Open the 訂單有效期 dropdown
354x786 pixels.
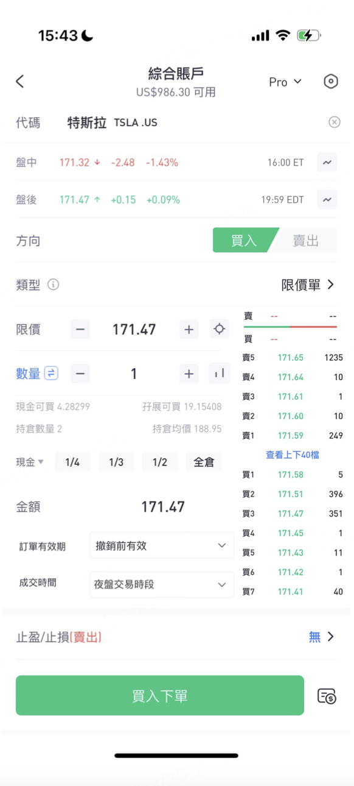162,545
